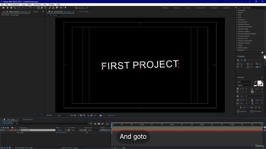Screen dimensions: 266x149
Task: Select the Roto Brush tool
Action: [61, 8]
